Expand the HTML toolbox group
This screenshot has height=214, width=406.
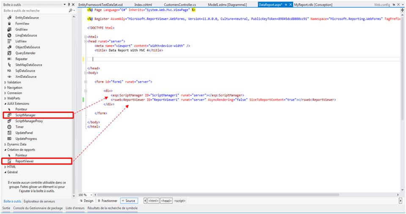[5, 167]
